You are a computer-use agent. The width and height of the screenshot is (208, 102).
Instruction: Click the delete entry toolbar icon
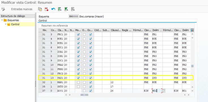(x=46, y=9)
